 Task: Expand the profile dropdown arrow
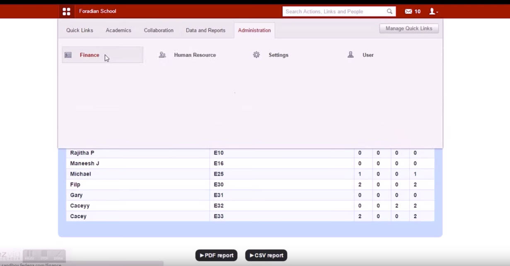(436, 13)
